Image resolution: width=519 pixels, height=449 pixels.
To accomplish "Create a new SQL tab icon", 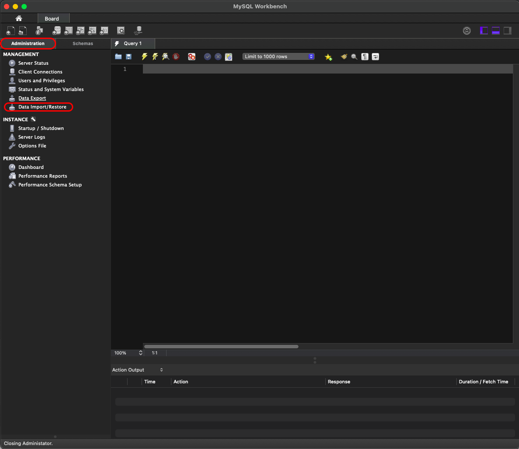I will 10,31.
